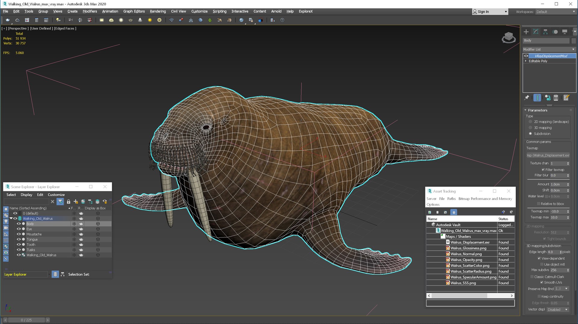
Task: Click the ViewCube in the viewport corner
Action: [x=508, y=38]
